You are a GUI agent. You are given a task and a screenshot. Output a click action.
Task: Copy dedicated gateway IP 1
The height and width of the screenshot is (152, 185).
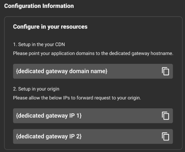[x=165, y=116]
